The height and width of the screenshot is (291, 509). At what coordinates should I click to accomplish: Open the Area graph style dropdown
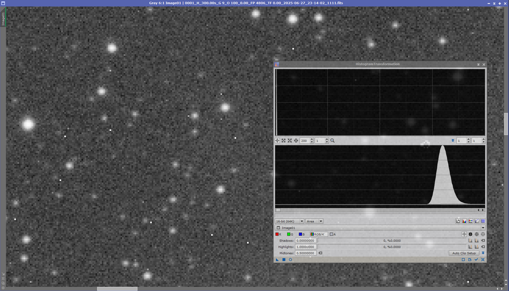tap(314, 221)
